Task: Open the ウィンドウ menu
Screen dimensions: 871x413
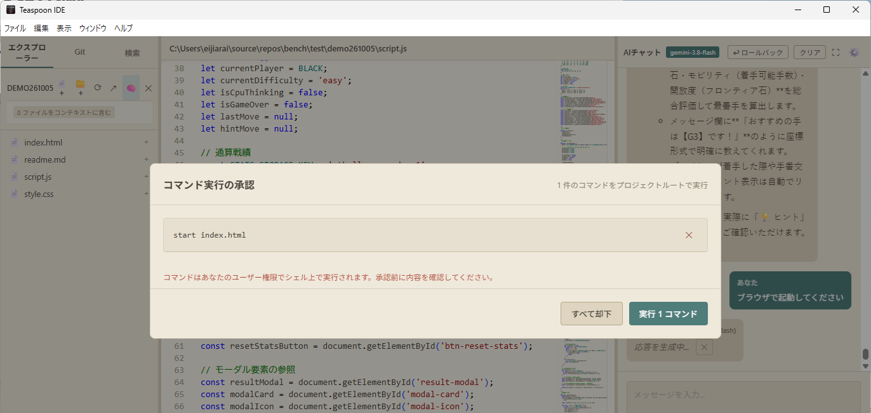Action: 93,28
